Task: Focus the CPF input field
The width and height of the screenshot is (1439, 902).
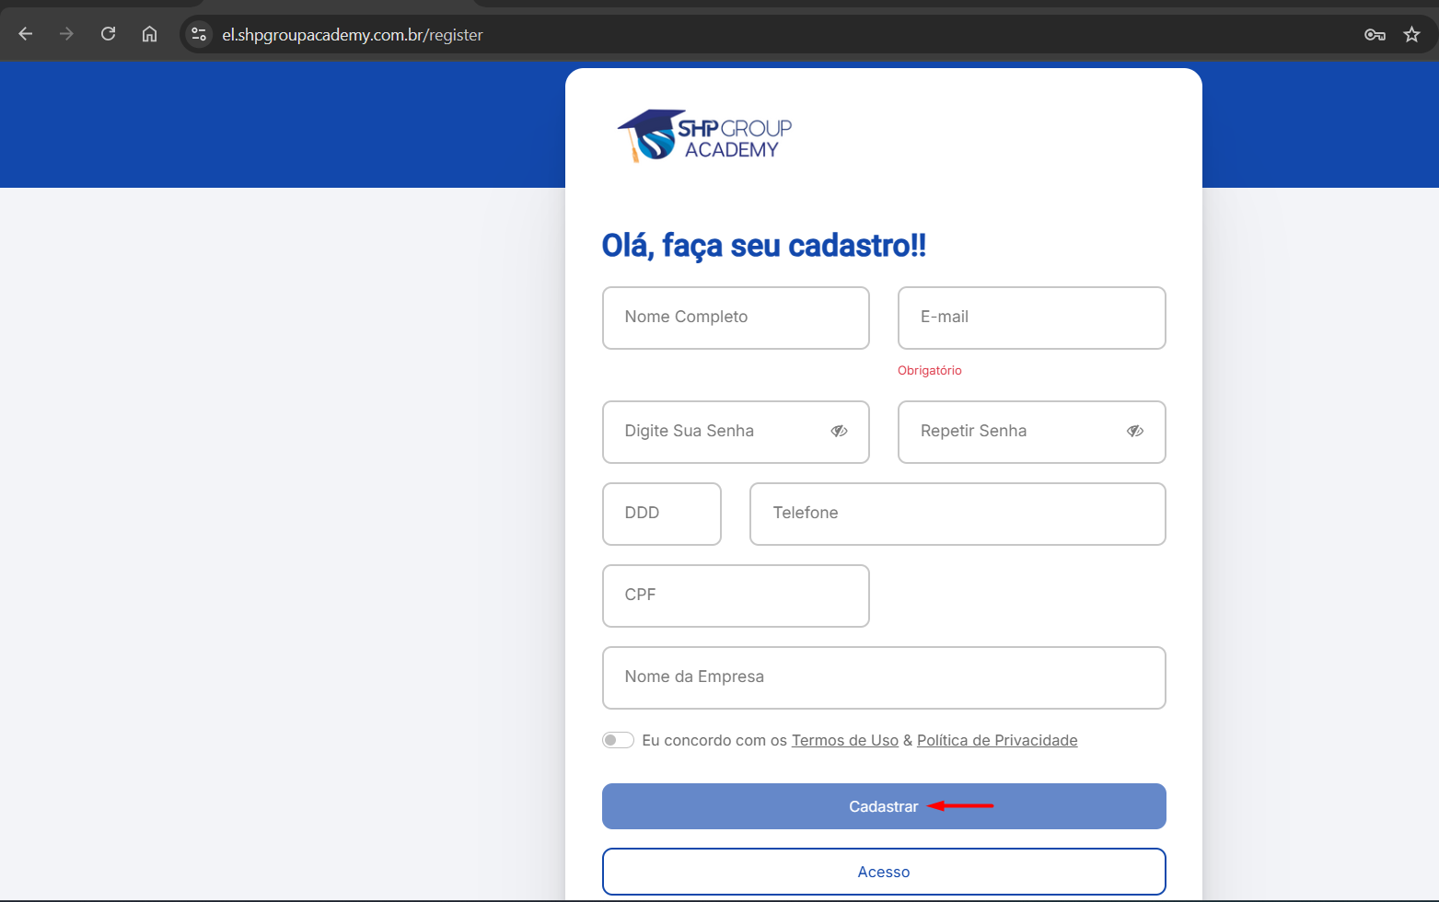Action: (x=735, y=596)
